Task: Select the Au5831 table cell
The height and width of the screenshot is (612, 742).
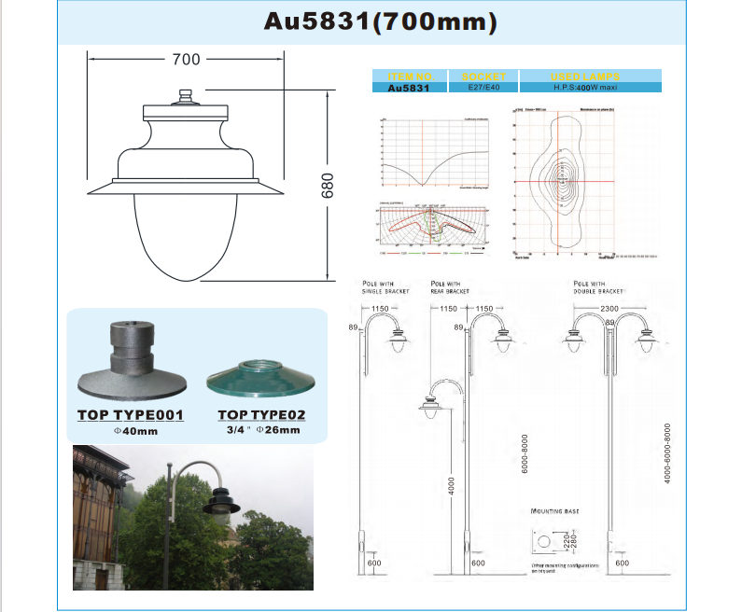Action: point(409,88)
